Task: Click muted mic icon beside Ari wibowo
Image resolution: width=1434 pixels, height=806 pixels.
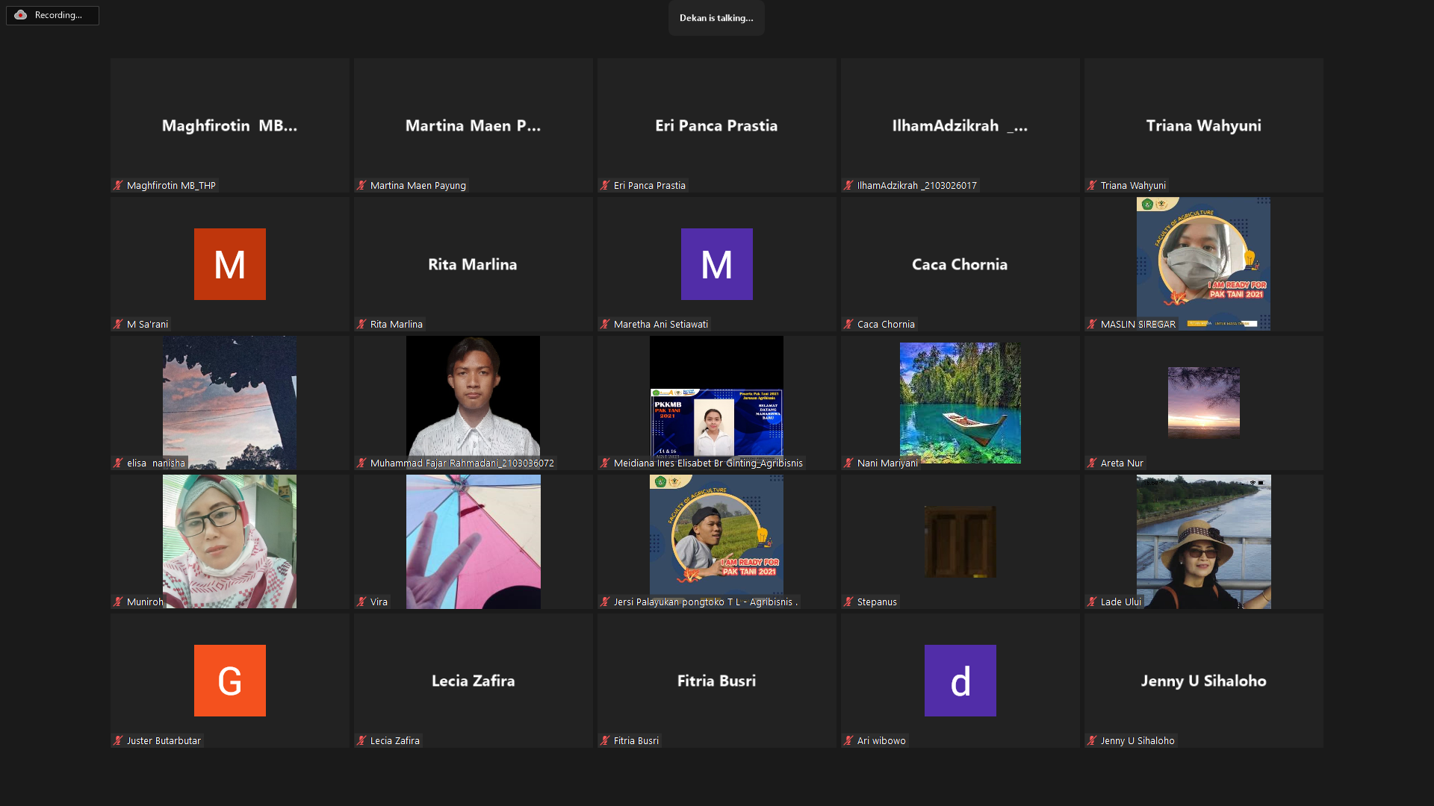Action: click(x=848, y=740)
